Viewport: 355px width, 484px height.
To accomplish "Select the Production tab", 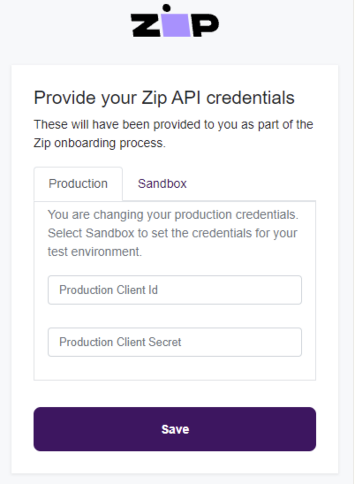I will coord(78,184).
